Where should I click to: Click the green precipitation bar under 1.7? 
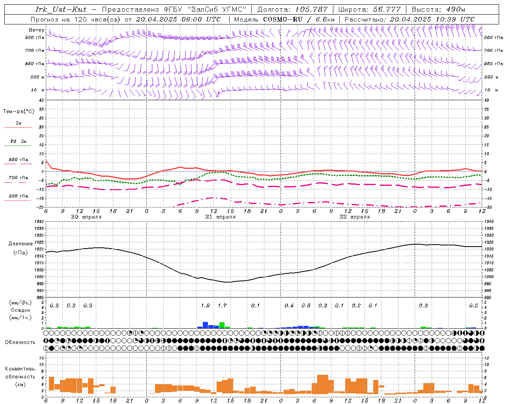[222, 325]
